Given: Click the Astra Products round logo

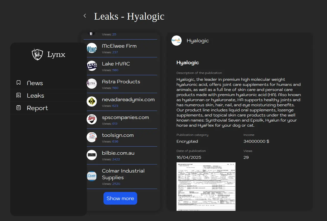Looking at the screenshot, I should (92, 84).
